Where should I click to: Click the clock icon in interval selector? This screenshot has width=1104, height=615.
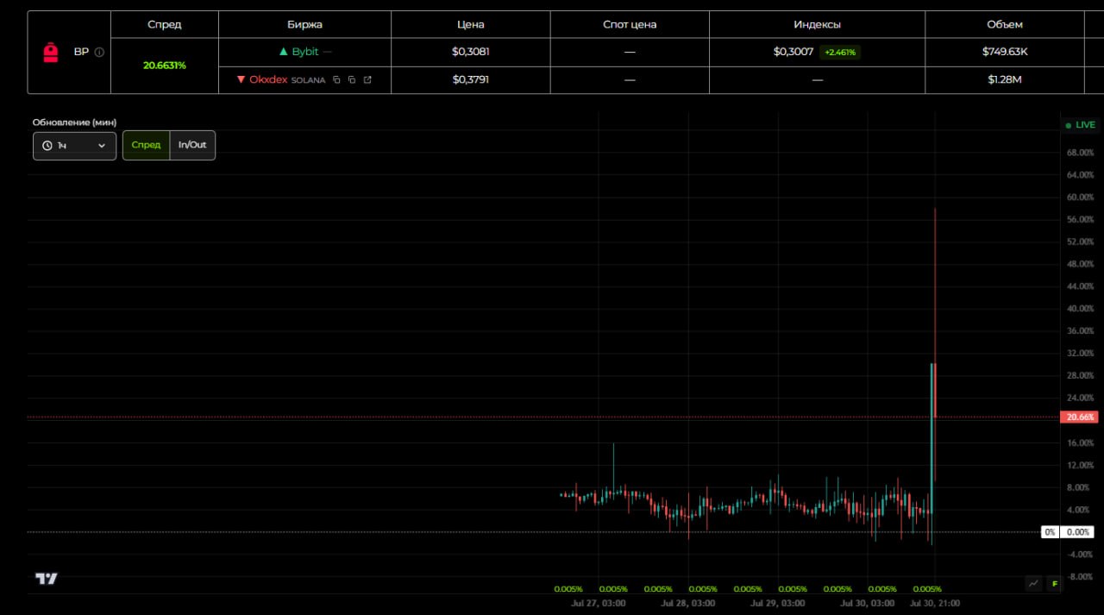pyautogui.click(x=47, y=146)
